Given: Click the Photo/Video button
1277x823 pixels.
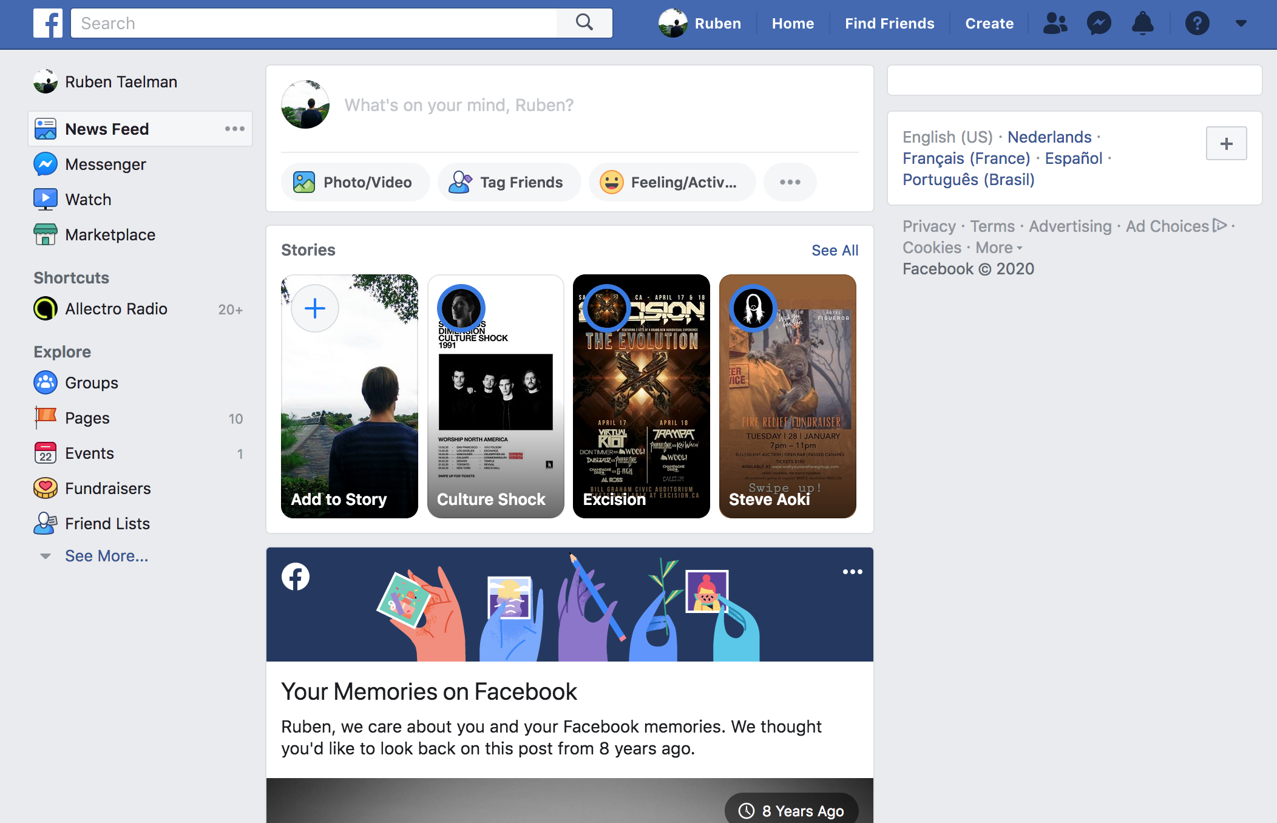Looking at the screenshot, I should 354,182.
